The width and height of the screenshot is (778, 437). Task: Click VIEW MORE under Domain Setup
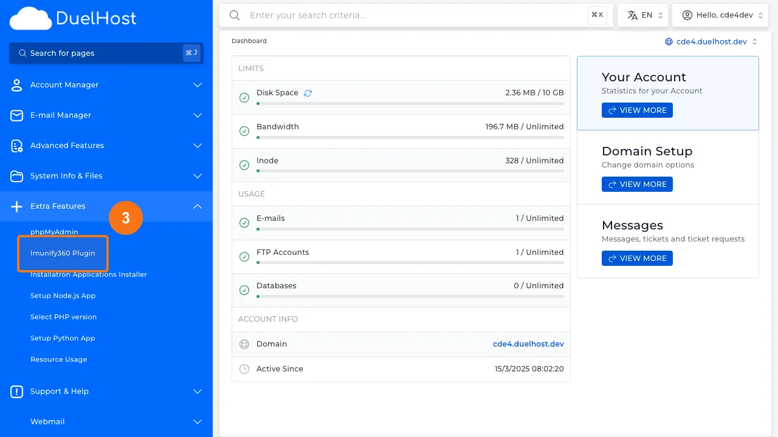(637, 185)
